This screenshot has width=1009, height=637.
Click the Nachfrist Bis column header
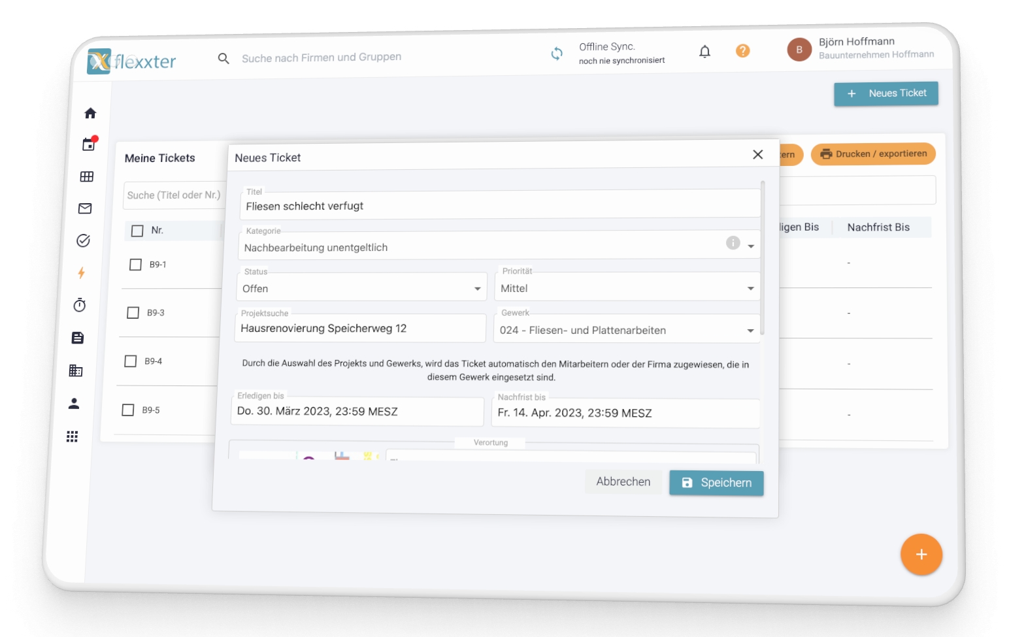coord(878,227)
